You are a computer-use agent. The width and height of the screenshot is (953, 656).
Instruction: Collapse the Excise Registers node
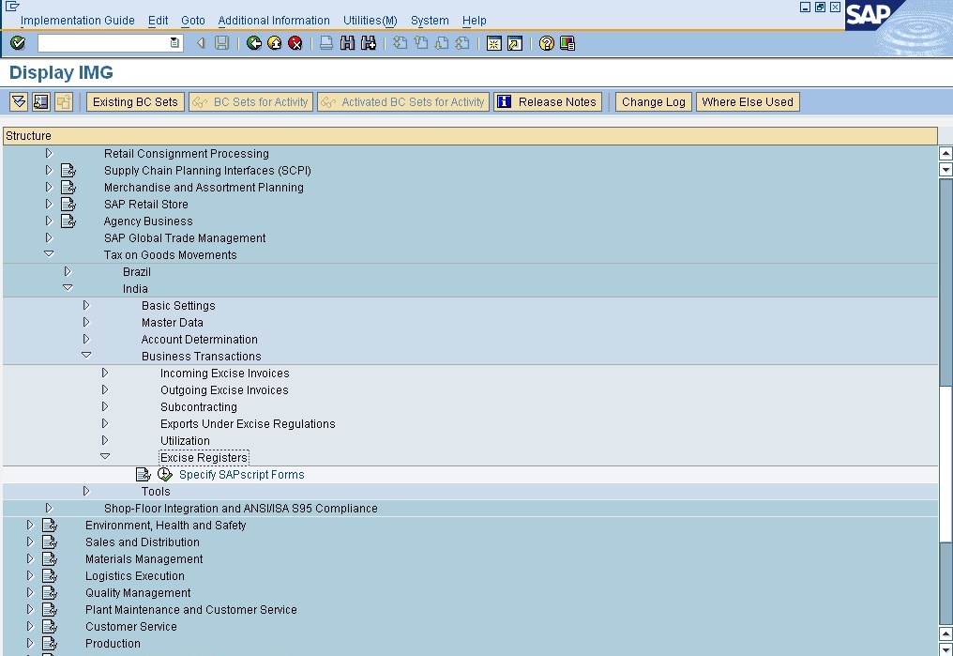(105, 457)
